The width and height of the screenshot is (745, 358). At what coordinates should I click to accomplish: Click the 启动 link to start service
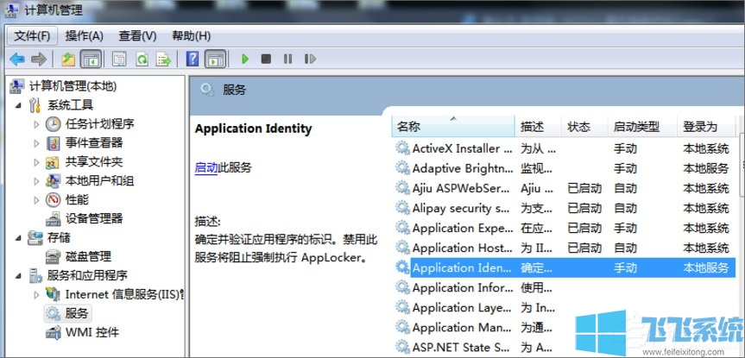click(x=206, y=167)
